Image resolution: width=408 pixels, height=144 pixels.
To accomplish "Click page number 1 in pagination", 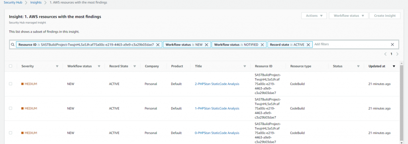I will tap(391, 54).
